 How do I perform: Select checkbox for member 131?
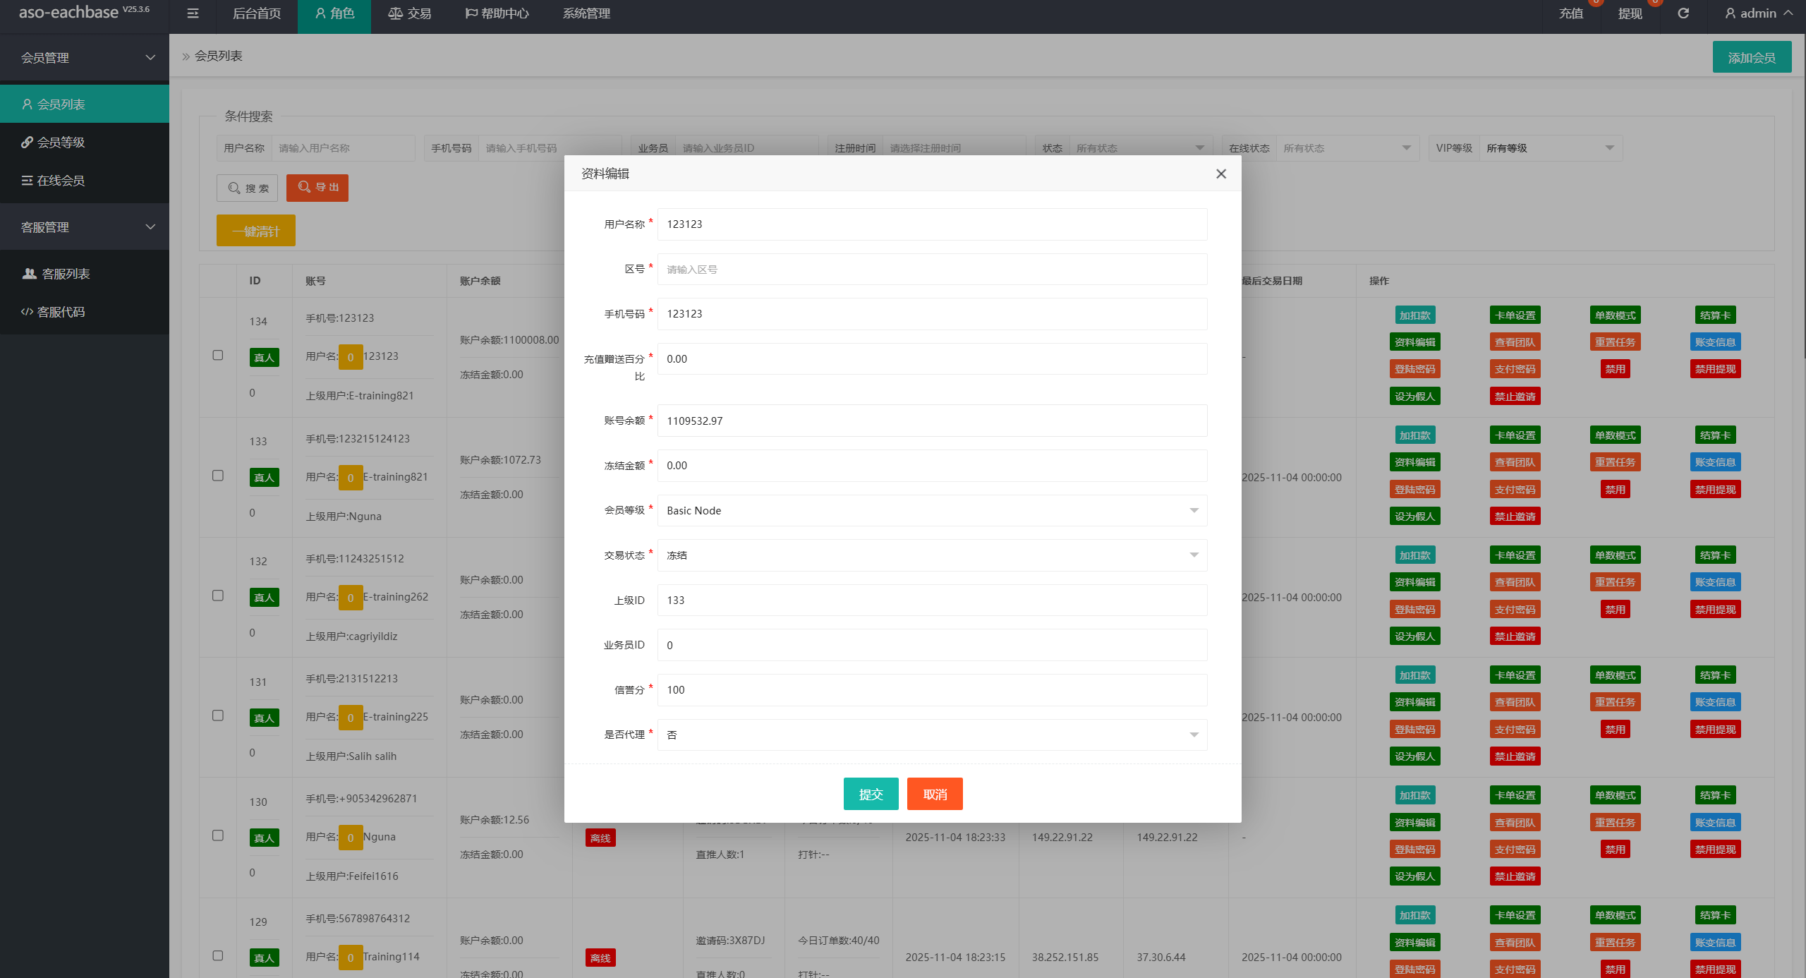tap(218, 716)
